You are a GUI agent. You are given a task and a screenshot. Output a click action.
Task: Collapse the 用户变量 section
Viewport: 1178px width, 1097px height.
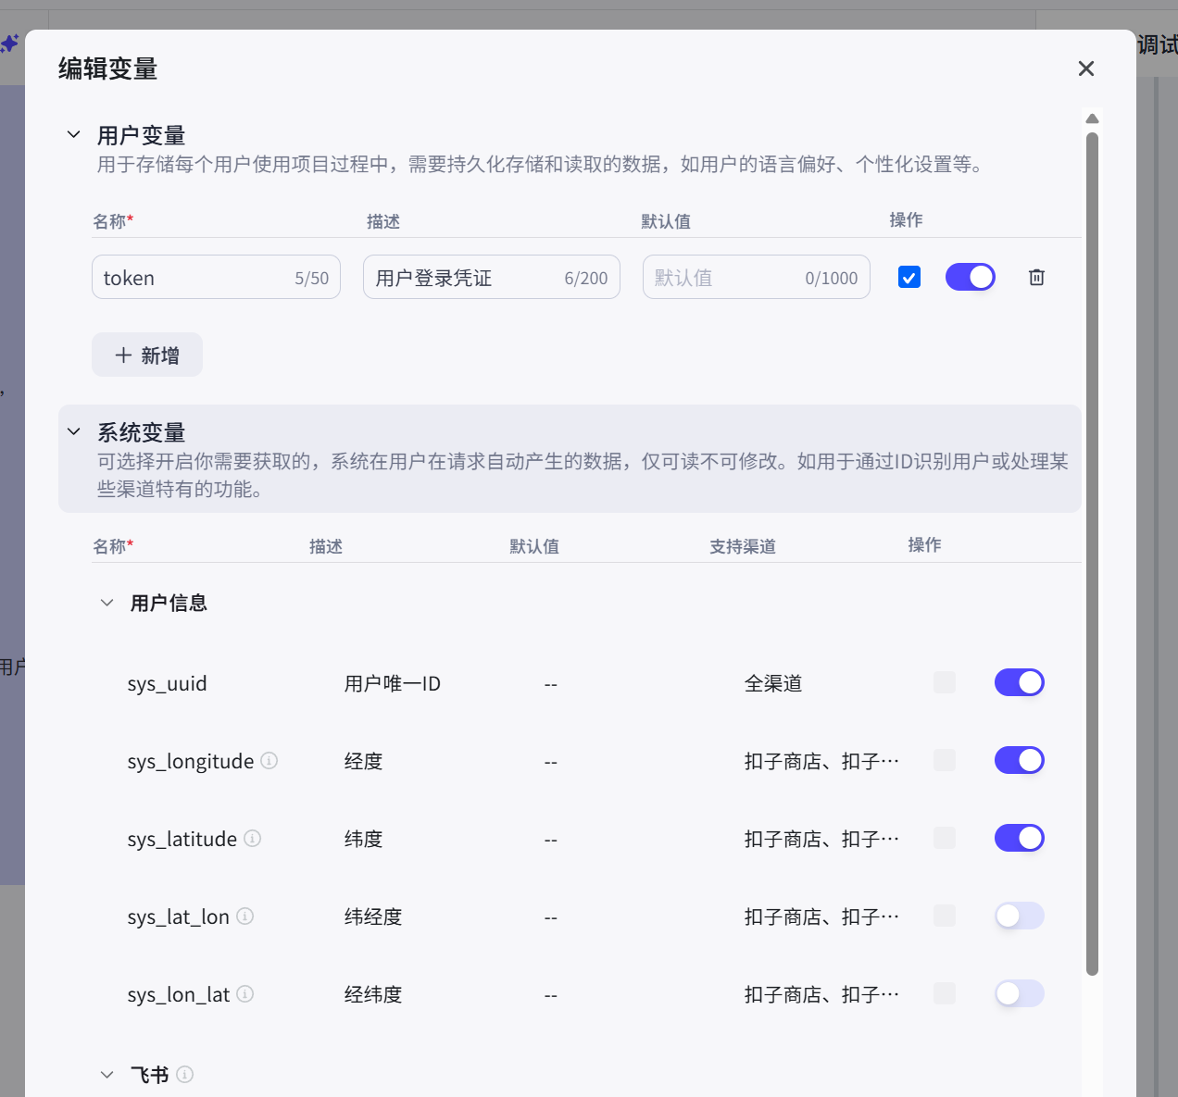pyautogui.click(x=73, y=133)
